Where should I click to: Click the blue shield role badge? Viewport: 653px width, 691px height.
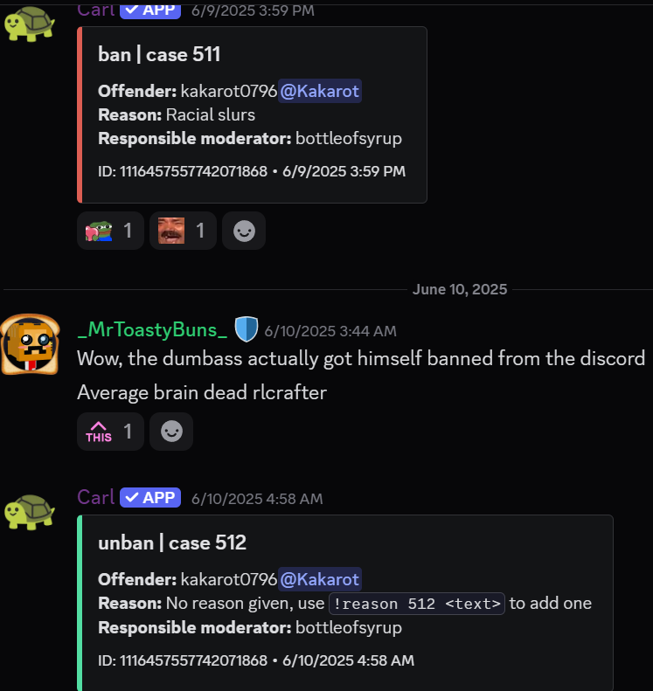247,329
